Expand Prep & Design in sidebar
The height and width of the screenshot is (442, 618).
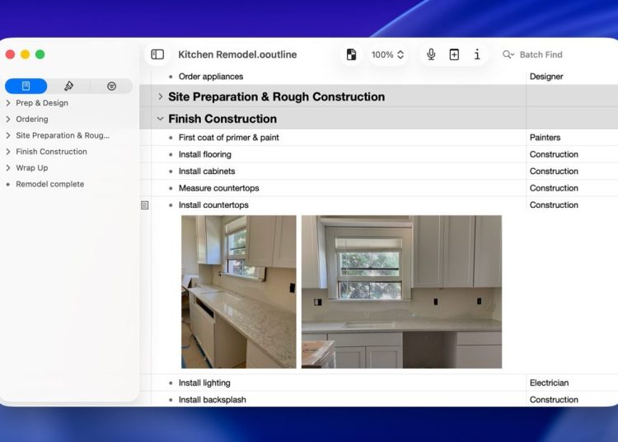coord(8,103)
